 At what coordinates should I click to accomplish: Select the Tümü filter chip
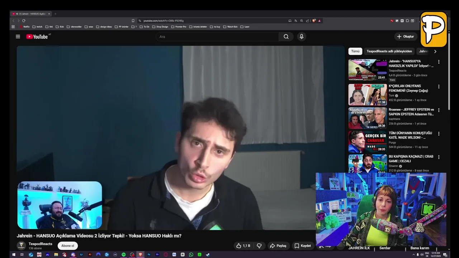(355, 51)
